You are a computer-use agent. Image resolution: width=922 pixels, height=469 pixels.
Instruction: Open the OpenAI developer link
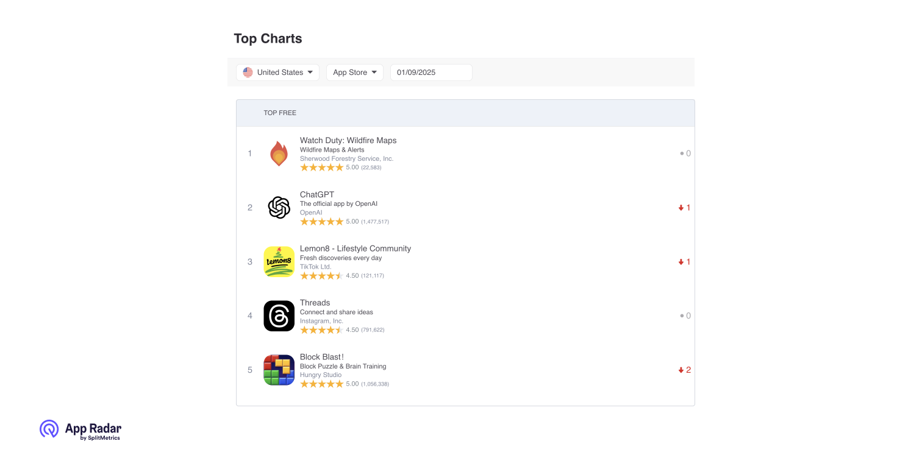point(311,212)
